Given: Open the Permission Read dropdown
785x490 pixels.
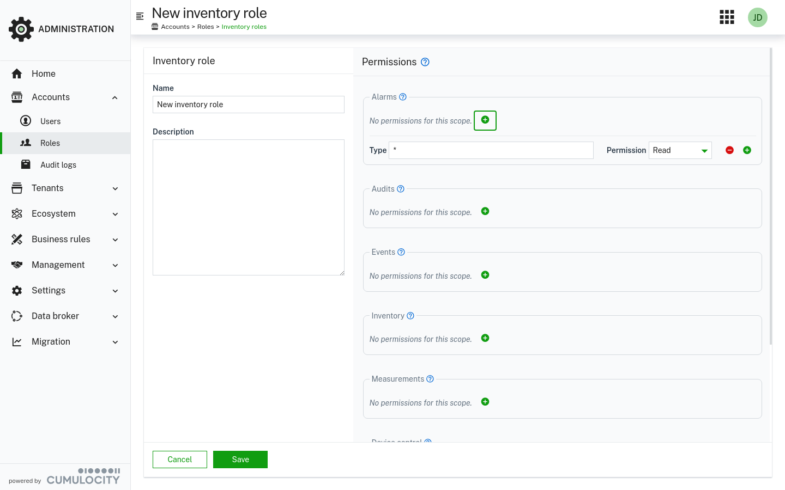Looking at the screenshot, I should (680, 150).
